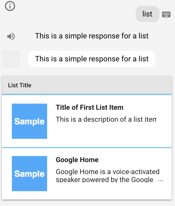
Task: Select Title of First List Item
Action: [89, 107]
